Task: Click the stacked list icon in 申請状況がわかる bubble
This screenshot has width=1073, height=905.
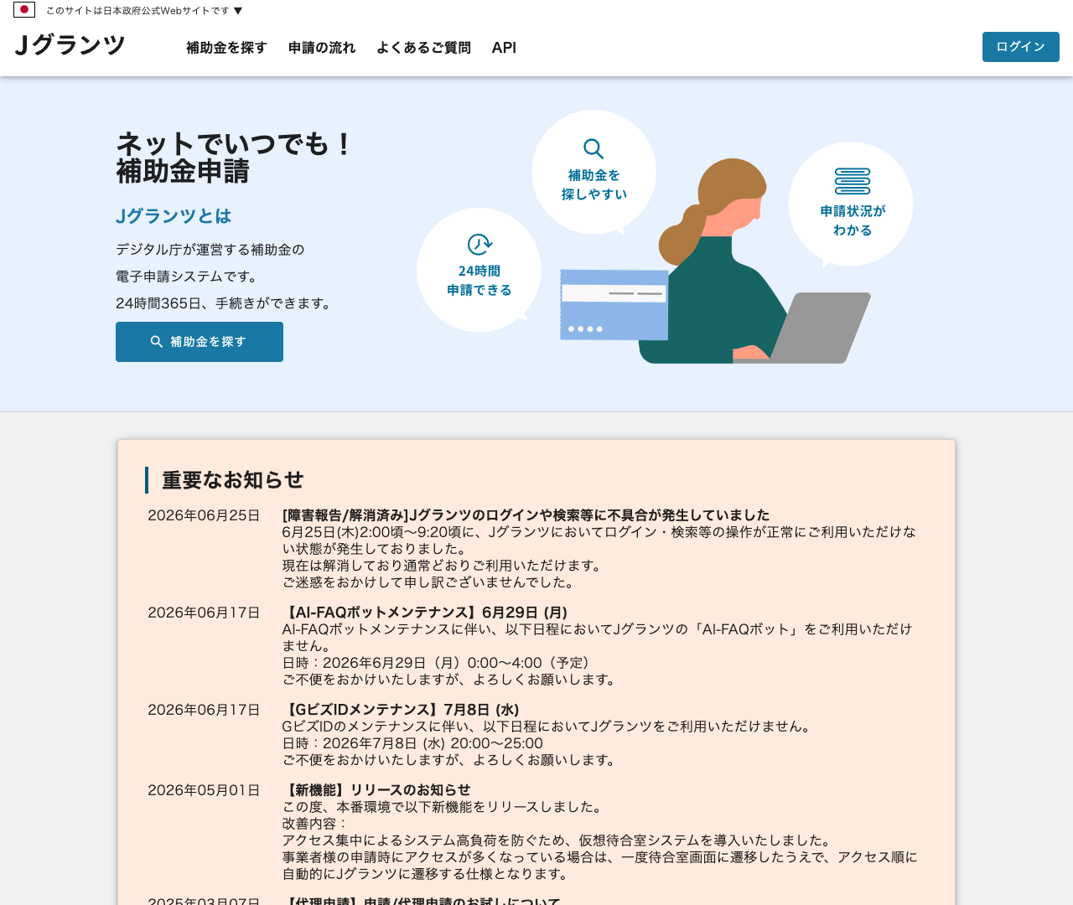Action: coord(853,181)
